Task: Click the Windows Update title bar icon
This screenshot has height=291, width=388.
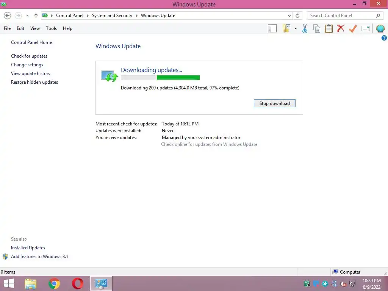Action: pyautogui.click(x=3, y=4)
